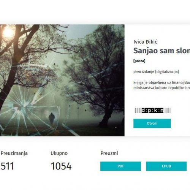Click the ministarstva kulture republike text line
The width and height of the screenshot is (190, 190).
point(162,88)
